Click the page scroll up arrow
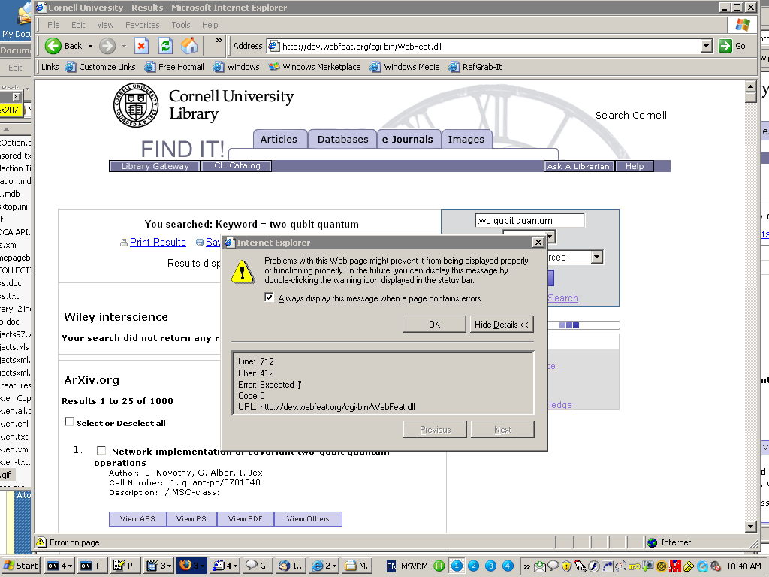Screen dimensions: 769x577 tap(750, 86)
